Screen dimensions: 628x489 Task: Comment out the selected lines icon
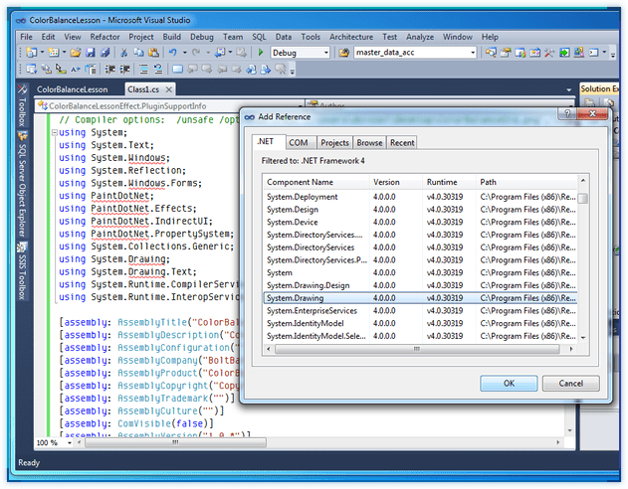coord(143,70)
